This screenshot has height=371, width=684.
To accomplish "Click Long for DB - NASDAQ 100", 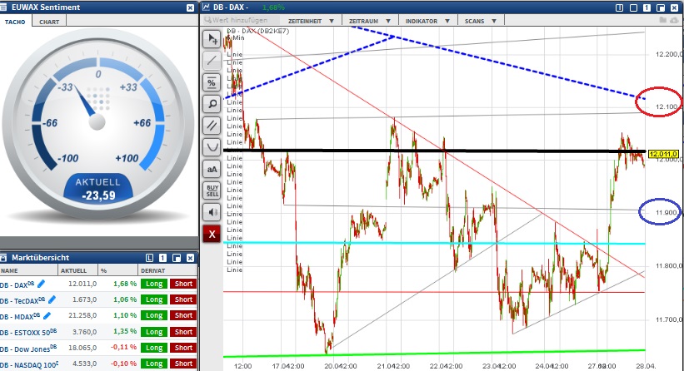I will 154,364.
